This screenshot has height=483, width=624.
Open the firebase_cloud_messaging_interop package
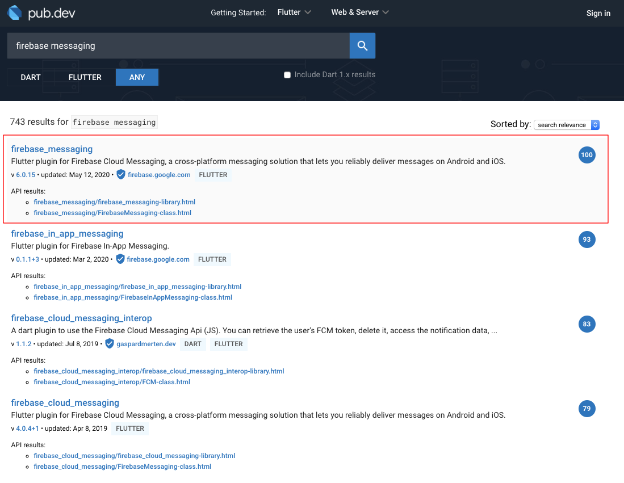(82, 318)
